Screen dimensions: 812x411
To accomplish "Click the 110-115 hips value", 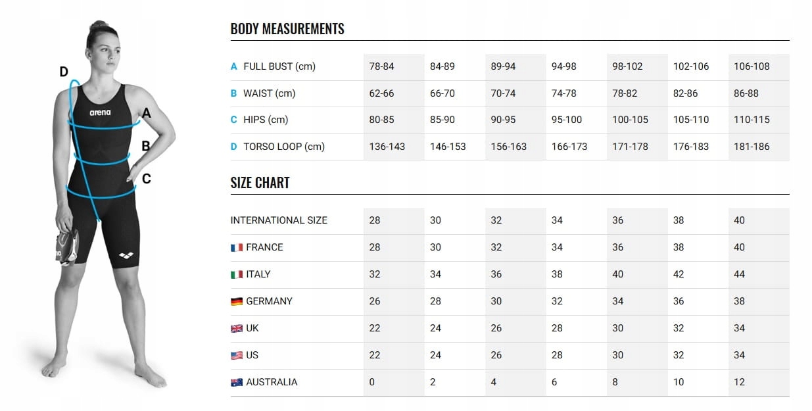I will (x=752, y=120).
